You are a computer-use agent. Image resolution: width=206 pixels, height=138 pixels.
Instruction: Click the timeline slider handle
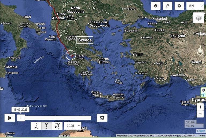(x=21, y=118)
